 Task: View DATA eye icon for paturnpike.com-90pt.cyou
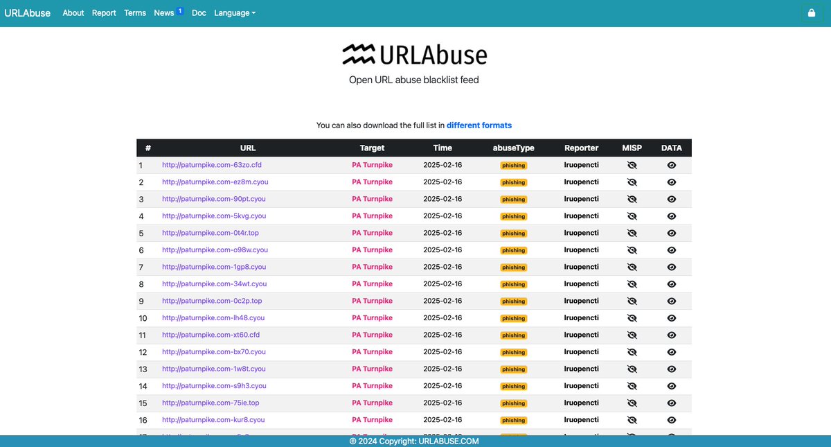tap(671, 200)
